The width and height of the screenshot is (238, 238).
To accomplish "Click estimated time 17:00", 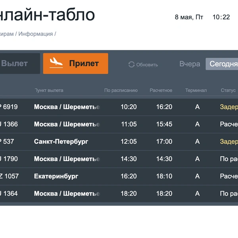I will [x=164, y=142].
